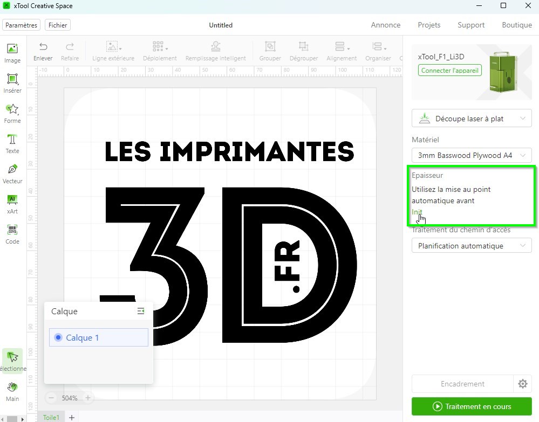
Task: Add a new canvas tab
Action: 72,418
